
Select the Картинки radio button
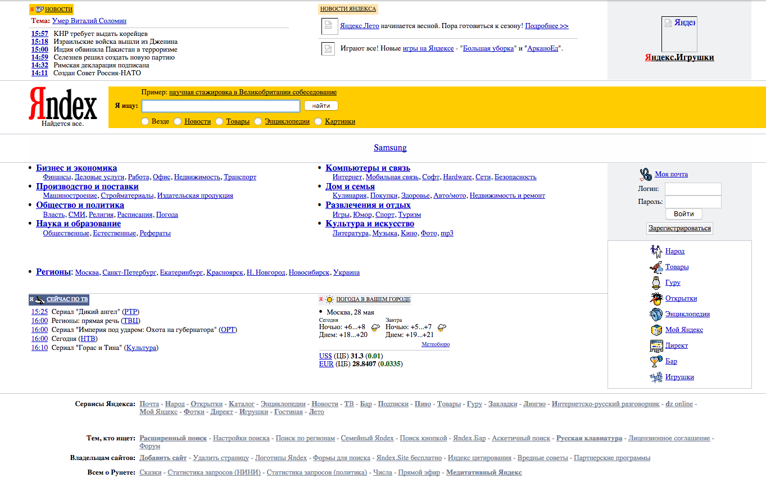318,121
